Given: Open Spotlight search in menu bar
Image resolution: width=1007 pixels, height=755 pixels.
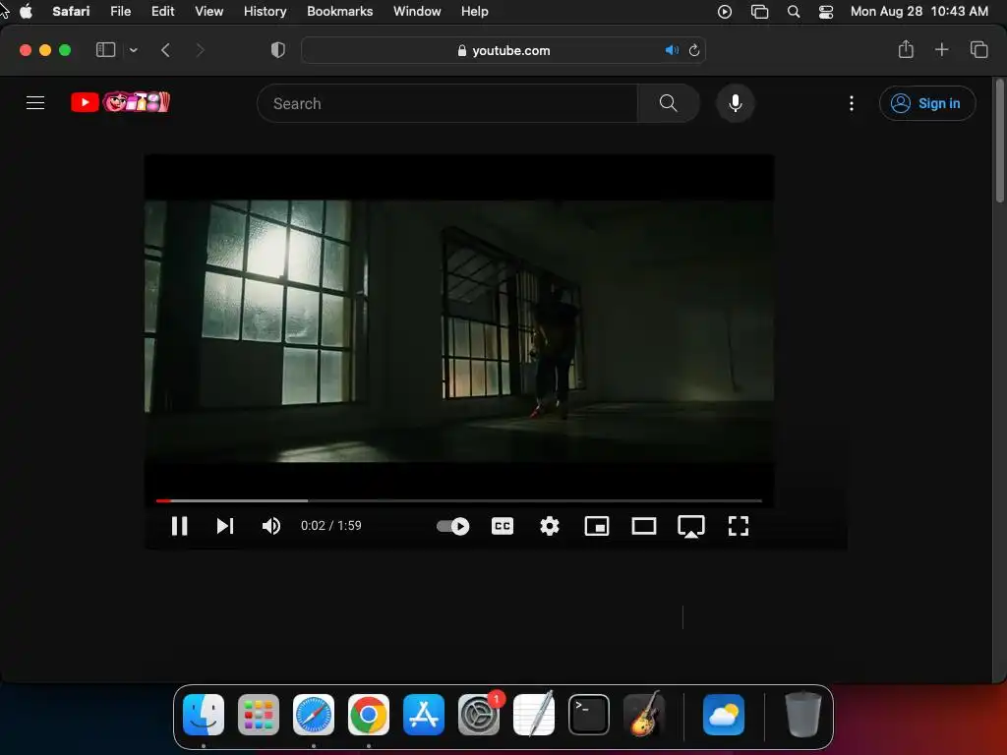Looking at the screenshot, I should (x=794, y=12).
